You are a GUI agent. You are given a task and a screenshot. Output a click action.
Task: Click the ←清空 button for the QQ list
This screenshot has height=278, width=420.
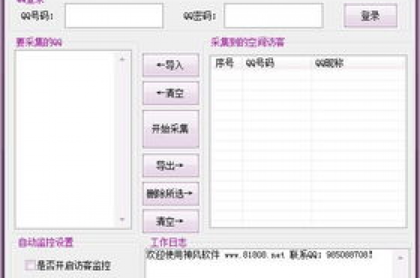[x=171, y=93]
